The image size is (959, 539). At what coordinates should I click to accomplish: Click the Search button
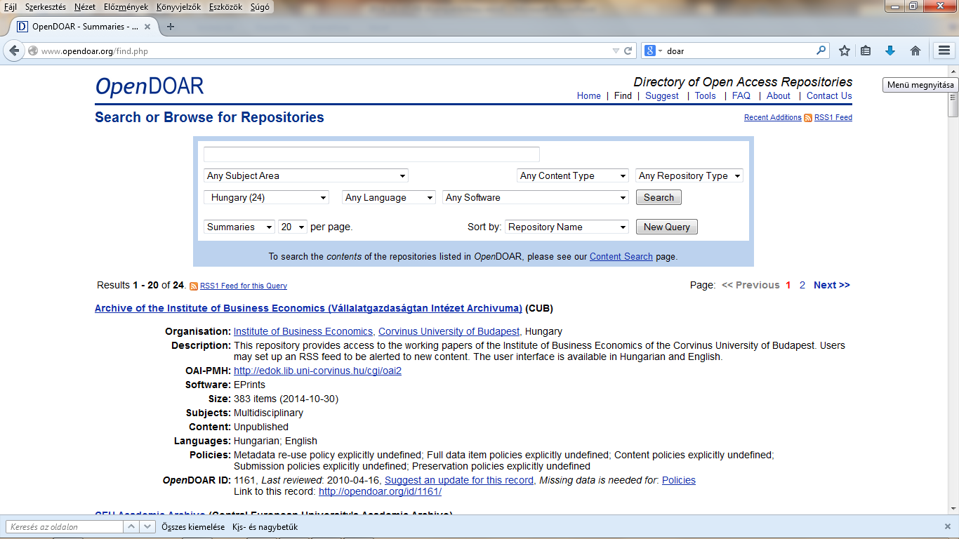(x=659, y=198)
